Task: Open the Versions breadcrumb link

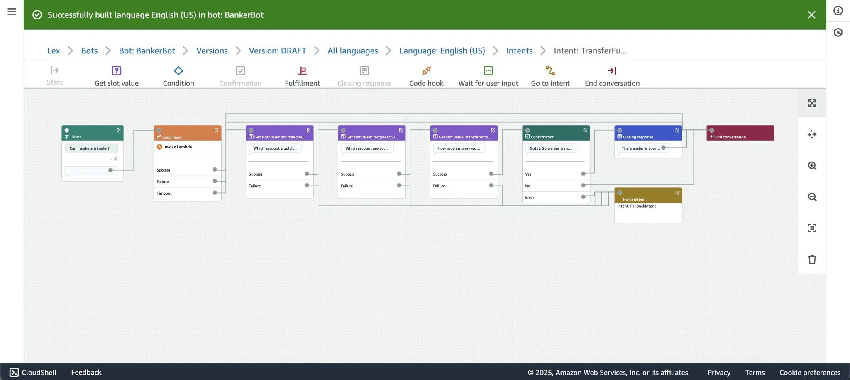Action: coord(212,51)
